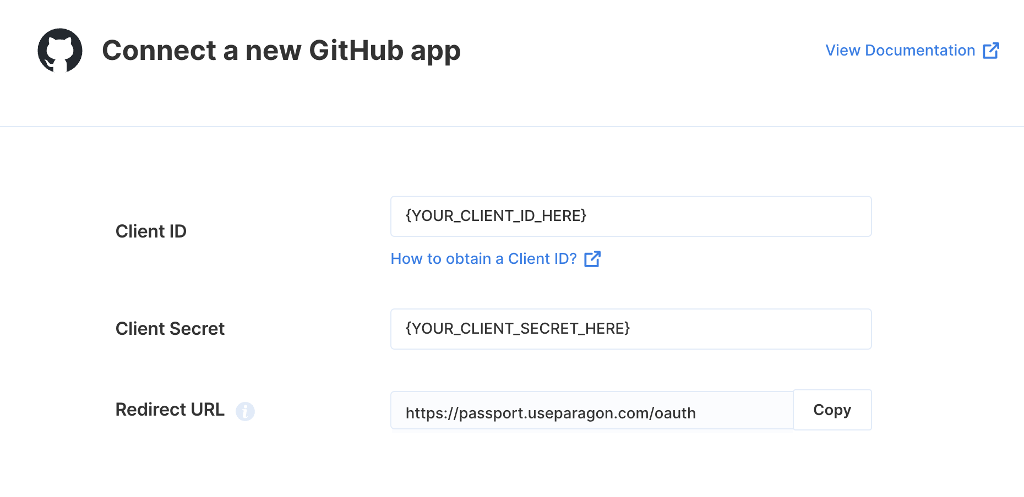1024x497 pixels.
Task: Click the word Documentation in the header link
Action: tap(920, 51)
